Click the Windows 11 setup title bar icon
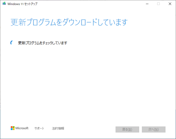 click(x=4, y=4)
